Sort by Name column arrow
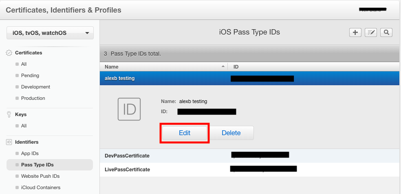 [223, 67]
